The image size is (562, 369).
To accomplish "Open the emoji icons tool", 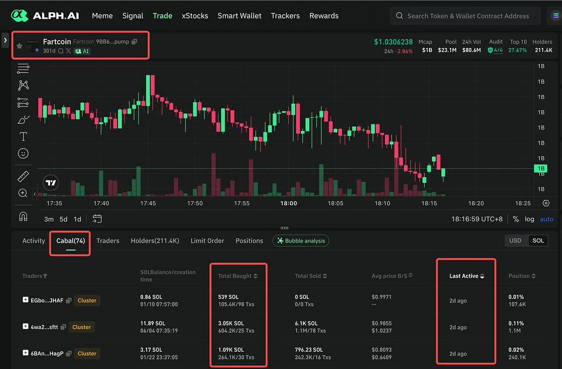I will point(23,153).
